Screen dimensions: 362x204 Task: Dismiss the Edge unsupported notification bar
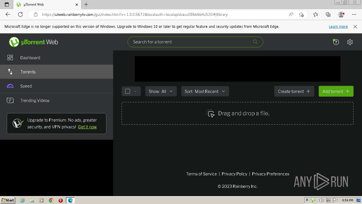coord(355,26)
